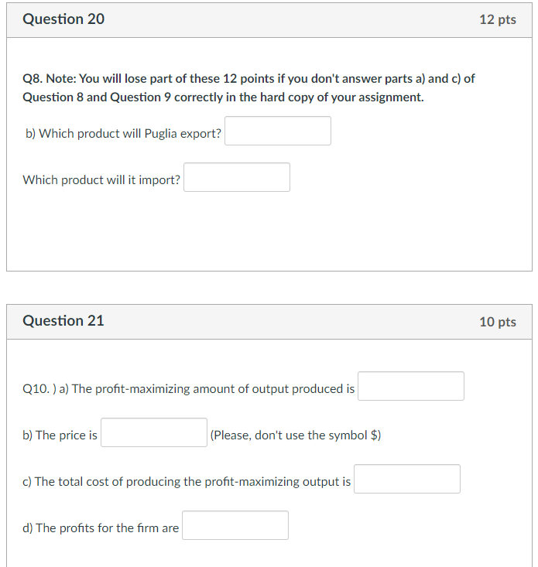The width and height of the screenshot is (538, 567).
Task: Select the profit-maximizing output amount field
Action: click(x=410, y=386)
